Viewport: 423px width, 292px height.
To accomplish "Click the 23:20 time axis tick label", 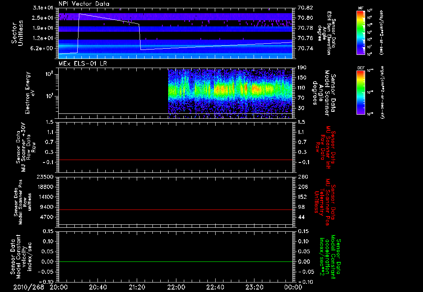I will (x=254, y=287).
